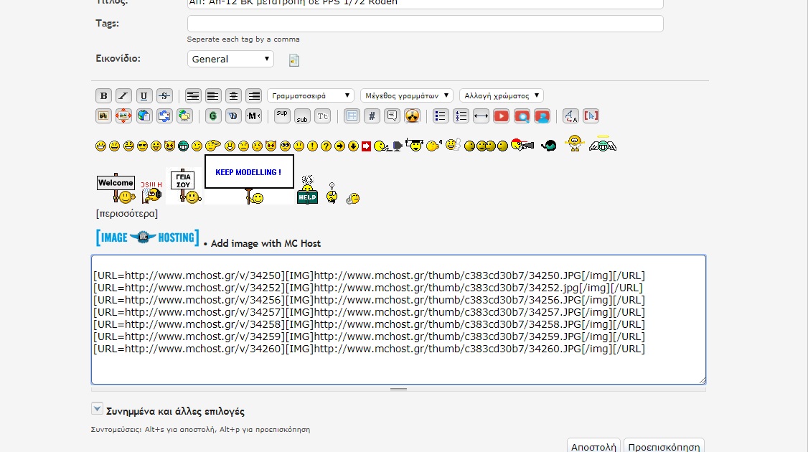Insert image icon in toolbar
The height and width of the screenshot is (452, 808).
[103, 116]
